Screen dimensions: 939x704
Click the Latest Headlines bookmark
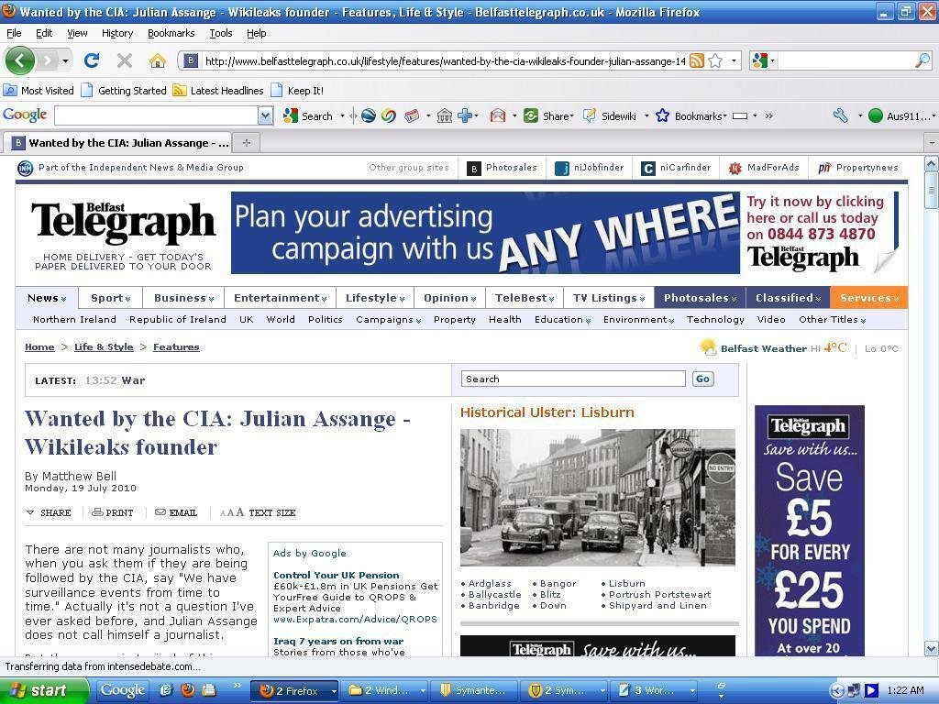218,91
